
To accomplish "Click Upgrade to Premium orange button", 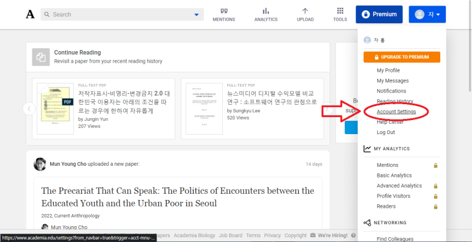I will [402, 57].
